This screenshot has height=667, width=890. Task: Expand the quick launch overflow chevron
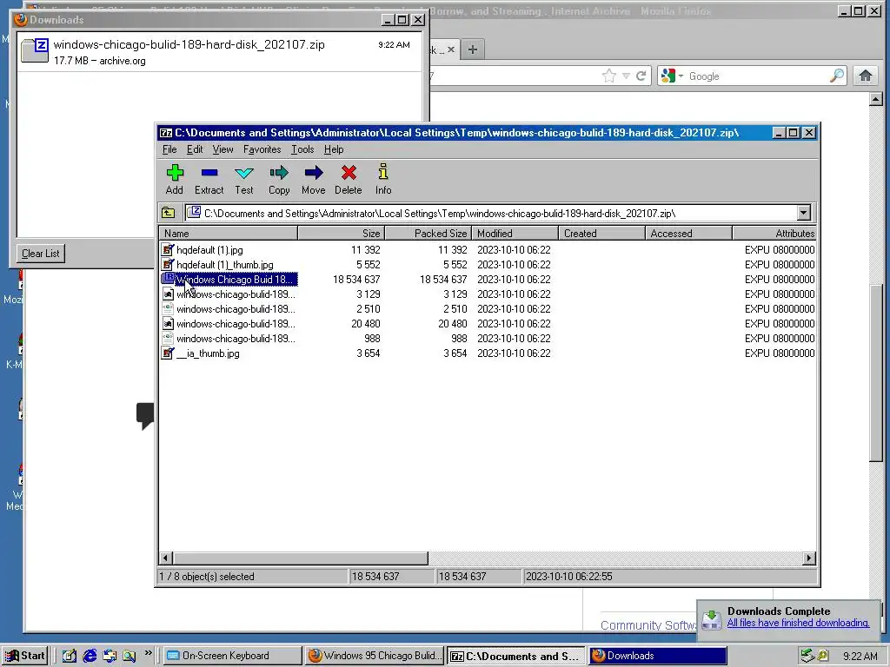click(x=148, y=653)
